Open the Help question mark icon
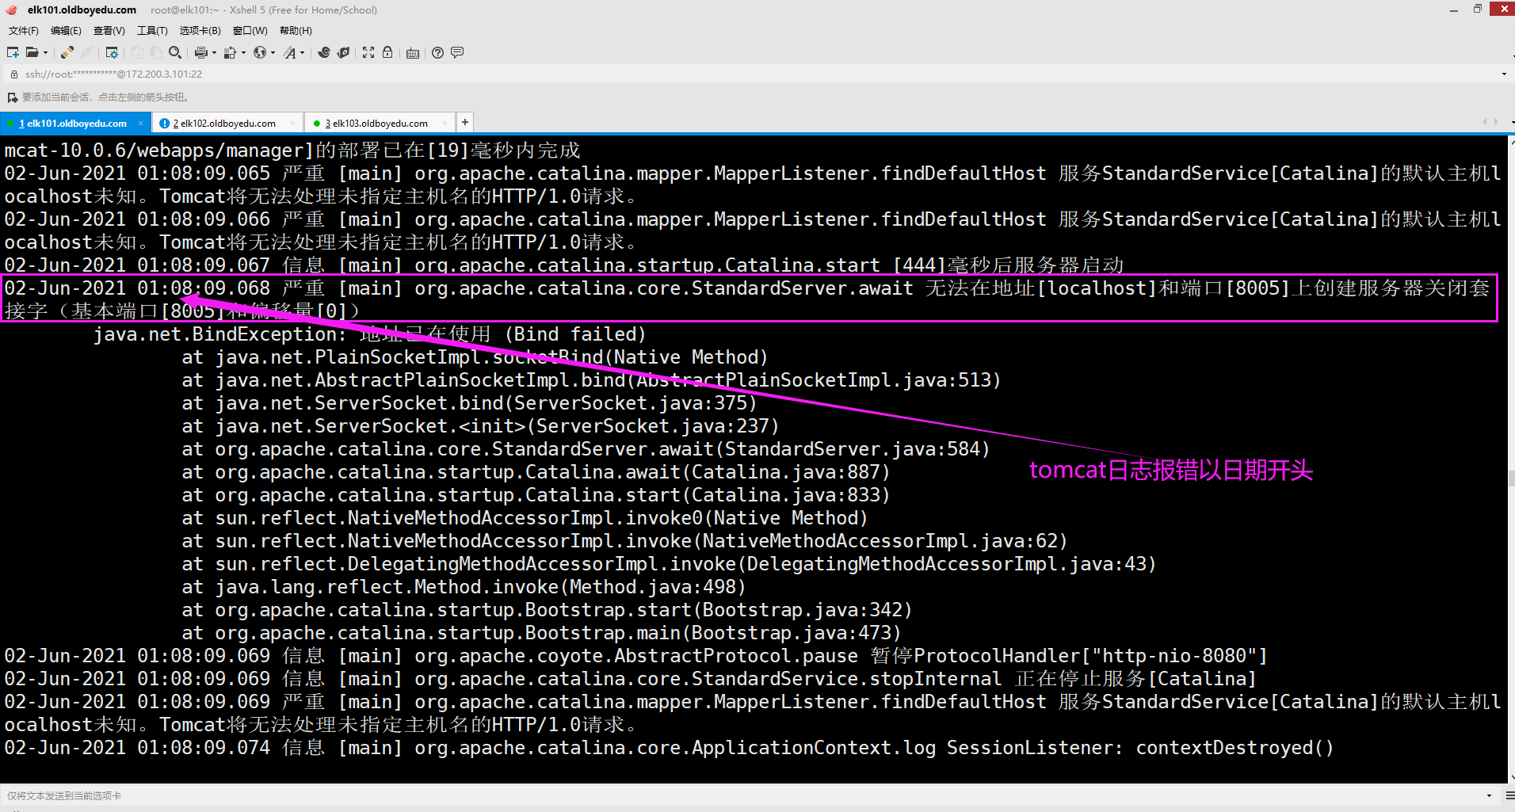 (437, 52)
